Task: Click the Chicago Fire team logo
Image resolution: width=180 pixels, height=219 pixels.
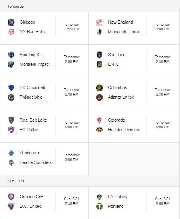Action: pos(11,22)
